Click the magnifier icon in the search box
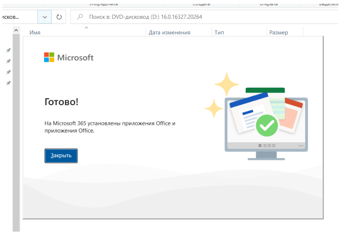341x234 pixels. click(80, 17)
